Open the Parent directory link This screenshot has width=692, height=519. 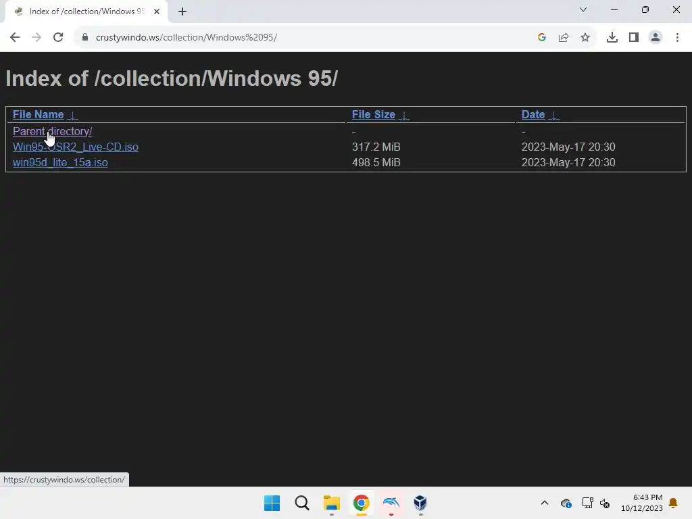52,132
